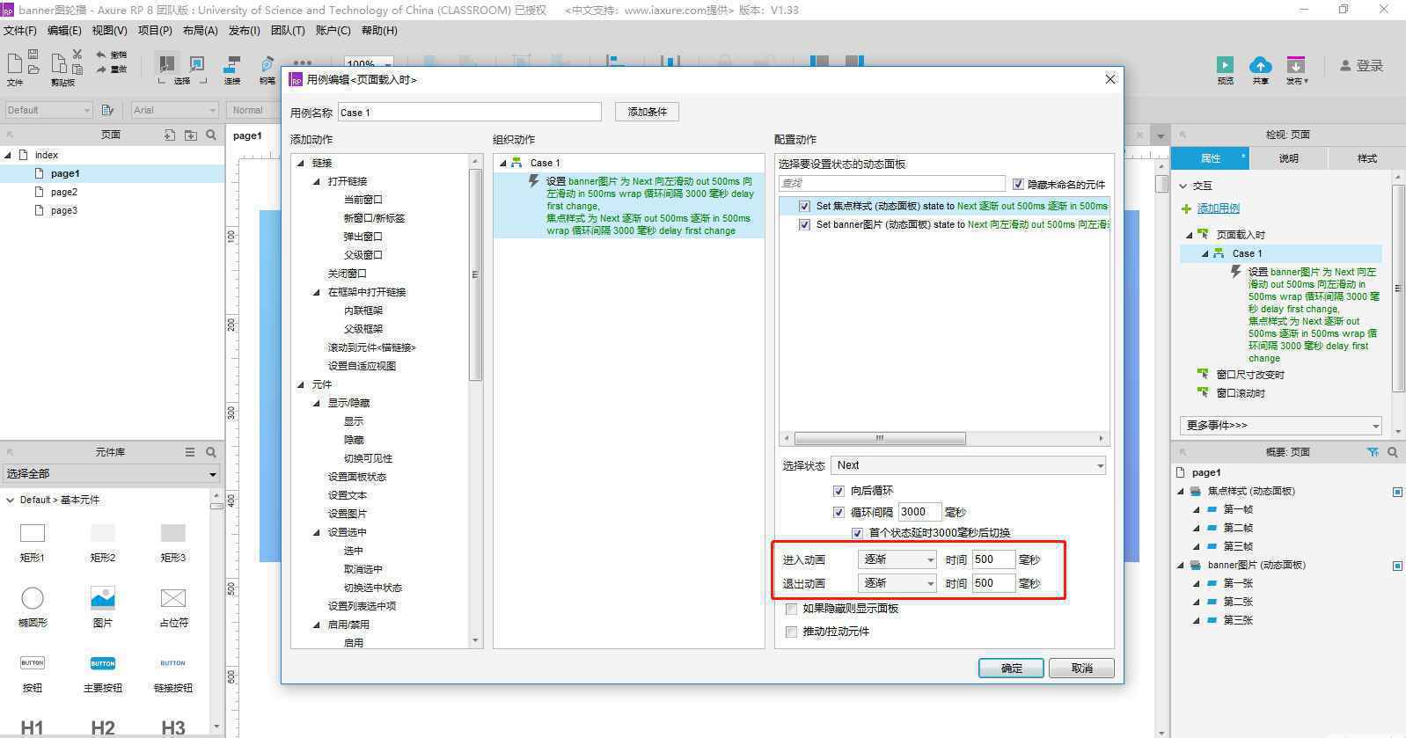The height and width of the screenshot is (738, 1406).
Task: Click the cut scissors icon
Action: tap(77, 55)
